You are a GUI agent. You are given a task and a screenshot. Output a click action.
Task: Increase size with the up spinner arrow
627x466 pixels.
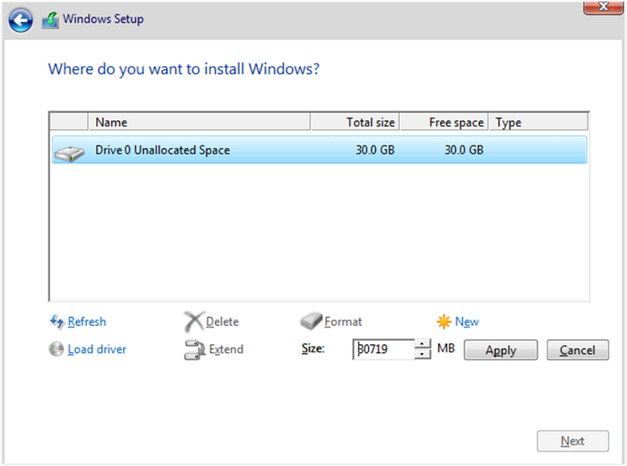point(422,344)
